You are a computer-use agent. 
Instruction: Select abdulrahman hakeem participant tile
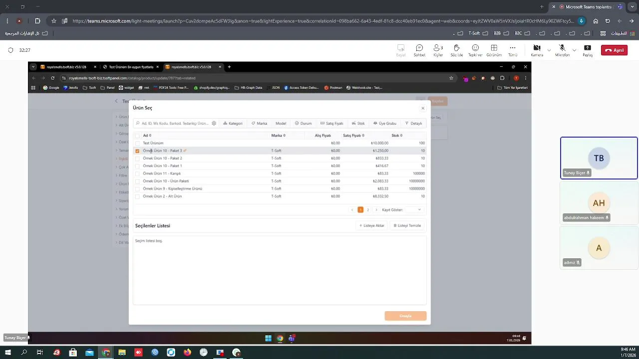click(x=599, y=203)
